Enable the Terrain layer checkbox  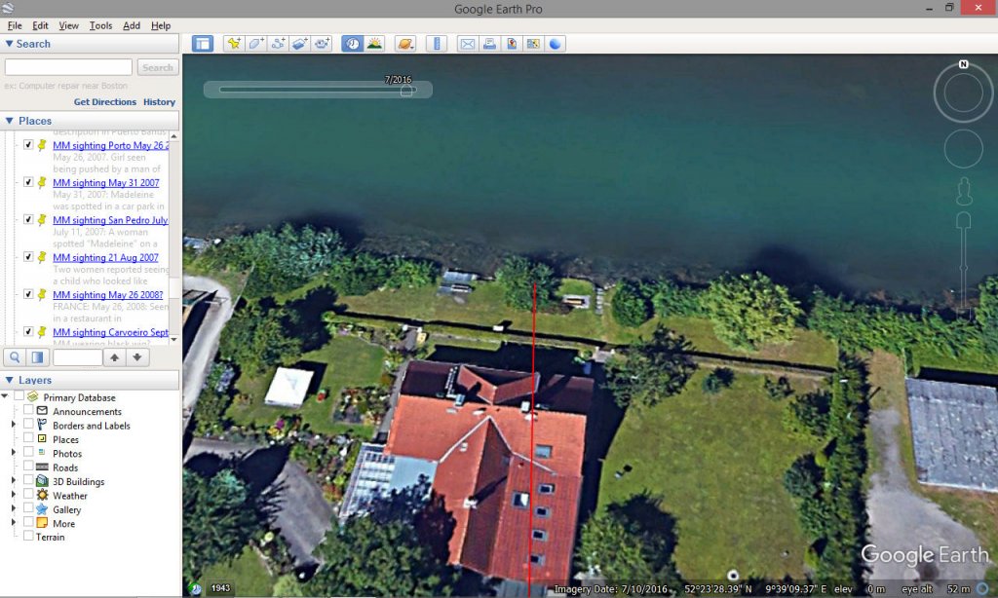(28, 537)
